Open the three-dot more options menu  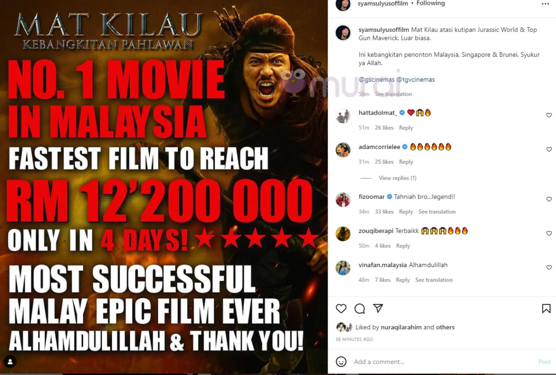tap(545, 4)
